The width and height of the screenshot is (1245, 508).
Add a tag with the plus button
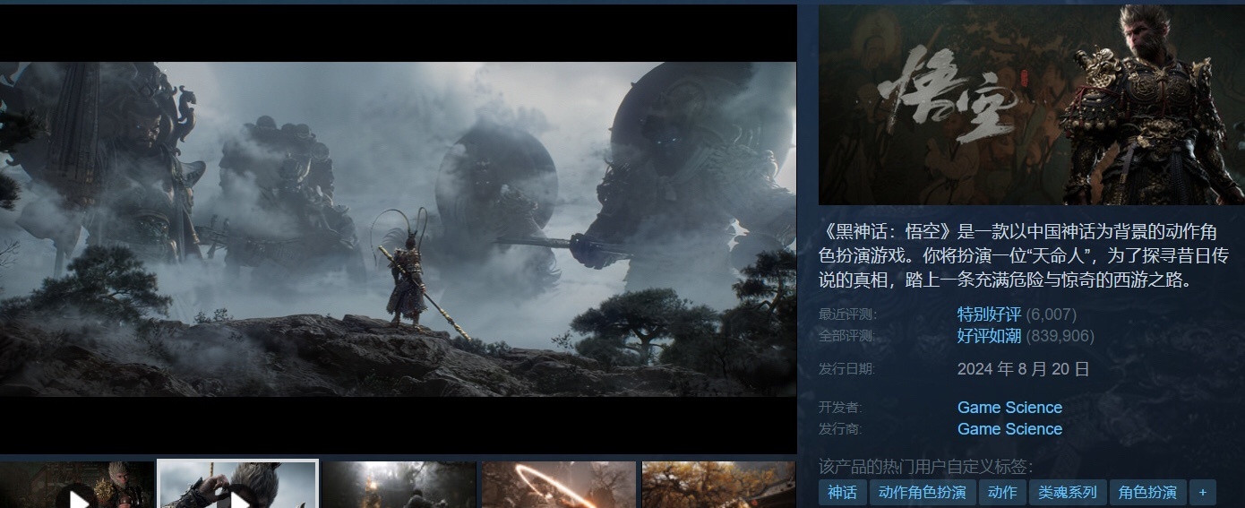1203,492
